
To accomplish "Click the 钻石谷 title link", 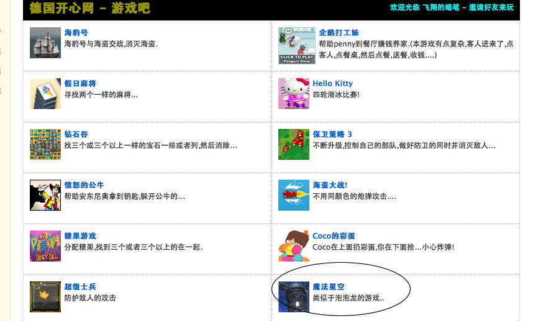I will point(76,134).
